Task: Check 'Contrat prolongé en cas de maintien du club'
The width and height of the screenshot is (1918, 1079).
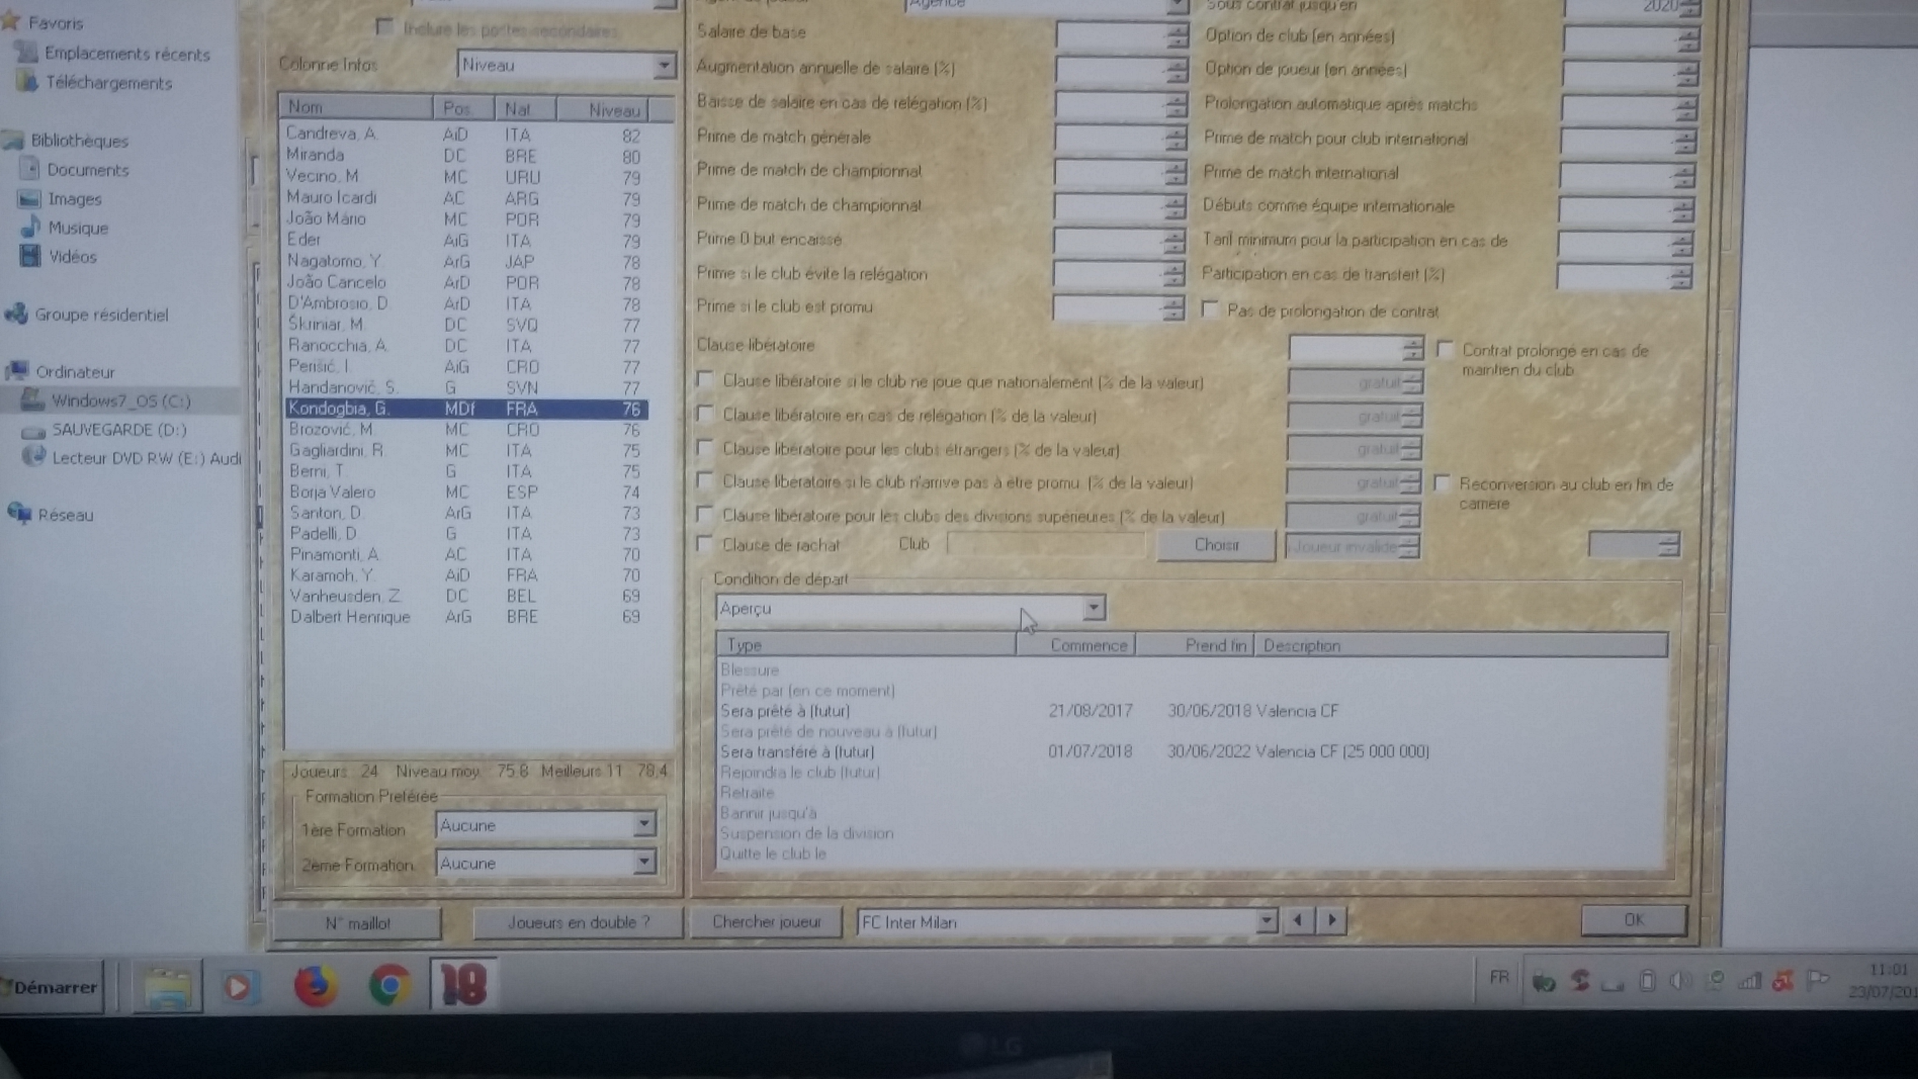Action: click(1445, 348)
